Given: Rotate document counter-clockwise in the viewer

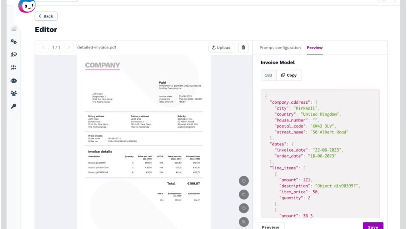Looking at the screenshot, I should 244,208.
